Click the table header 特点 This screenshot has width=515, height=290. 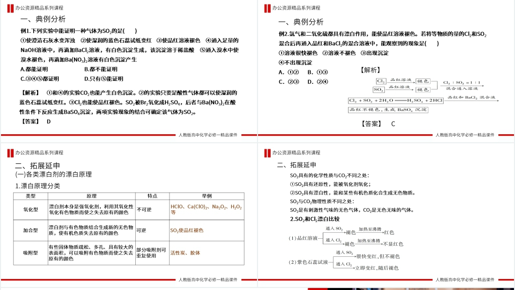click(x=152, y=196)
